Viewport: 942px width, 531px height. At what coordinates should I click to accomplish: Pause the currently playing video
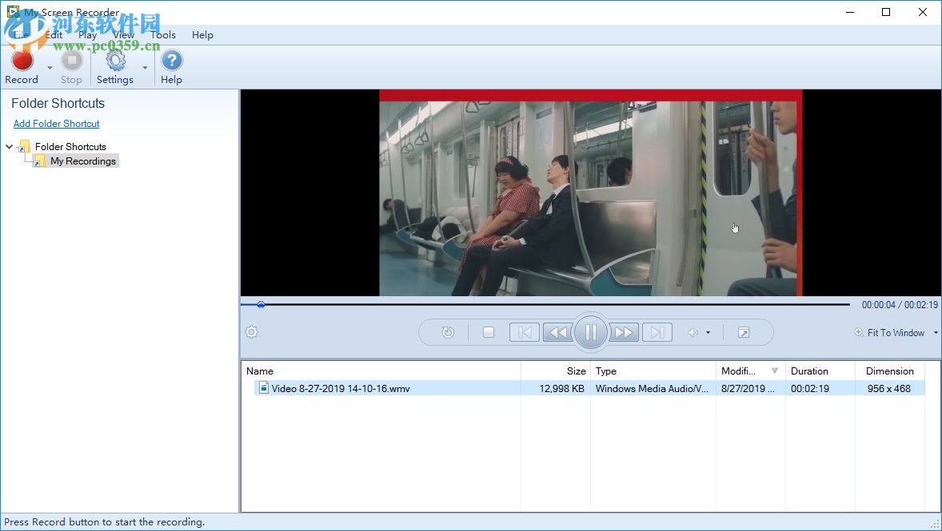click(x=591, y=332)
